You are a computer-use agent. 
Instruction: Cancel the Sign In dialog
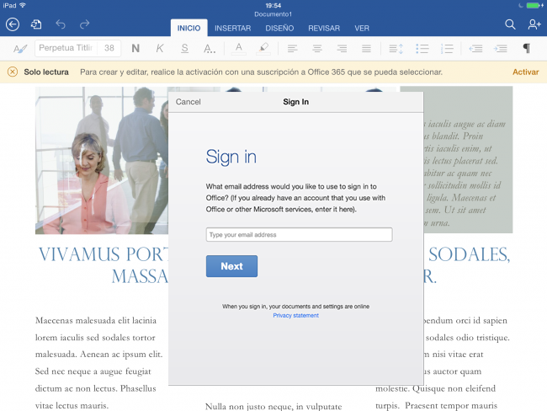point(188,102)
